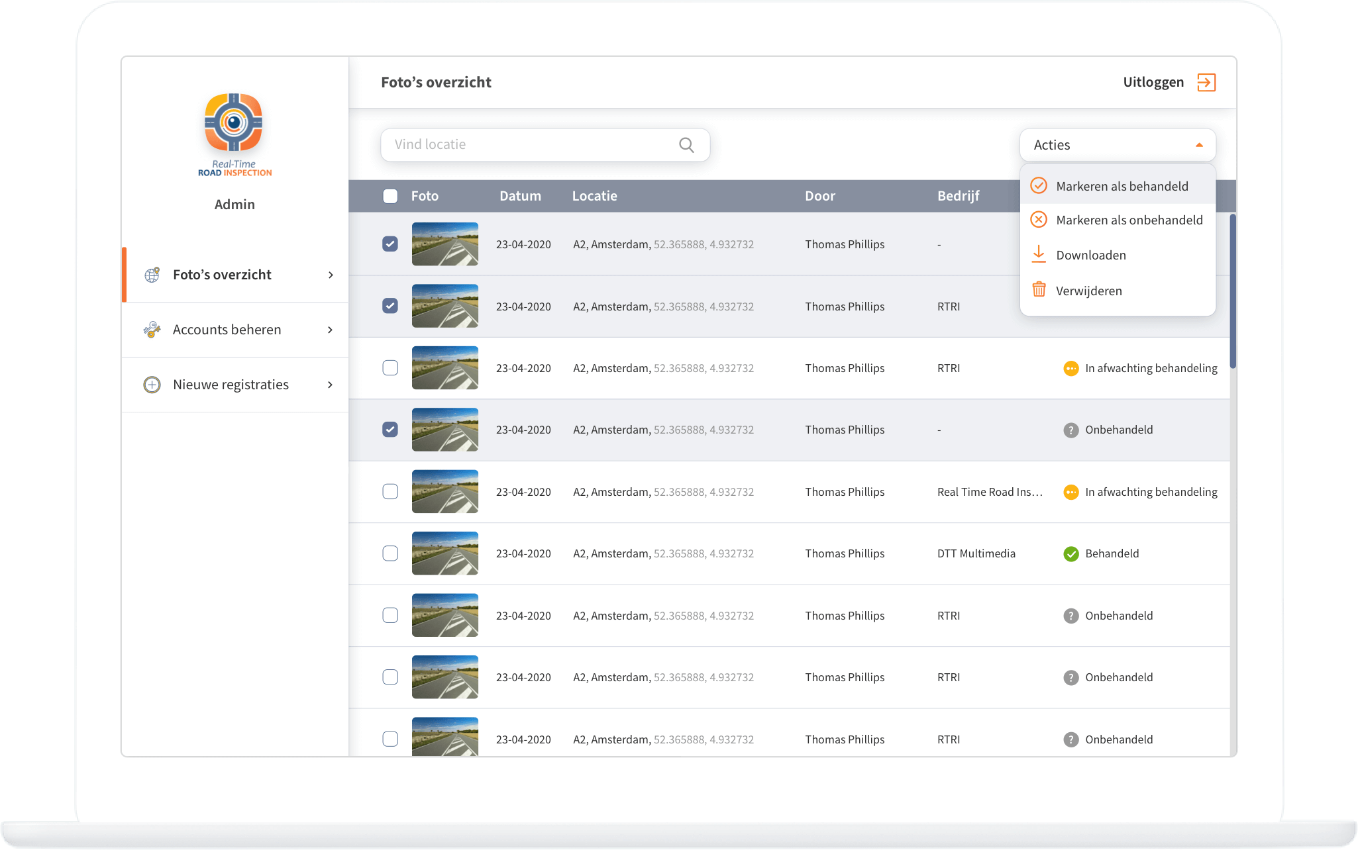This screenshot has width=1358, height=850.
Task: Click 'Thomas Phillips' in the DTT Multimedia row
Action: pyautogui.click(x=845, y=553)
